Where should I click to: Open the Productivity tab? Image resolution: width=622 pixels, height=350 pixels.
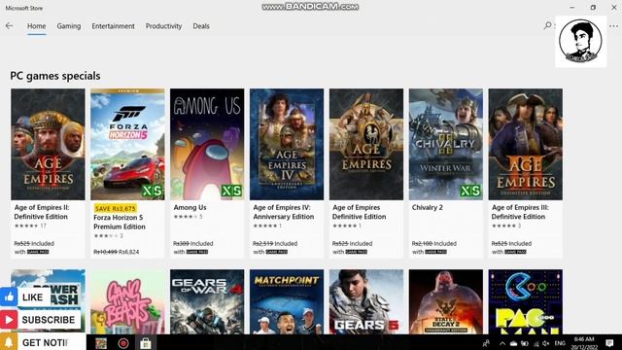163,26
